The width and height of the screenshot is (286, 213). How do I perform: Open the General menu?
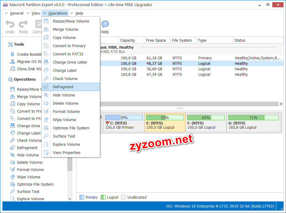pos(17,13)
